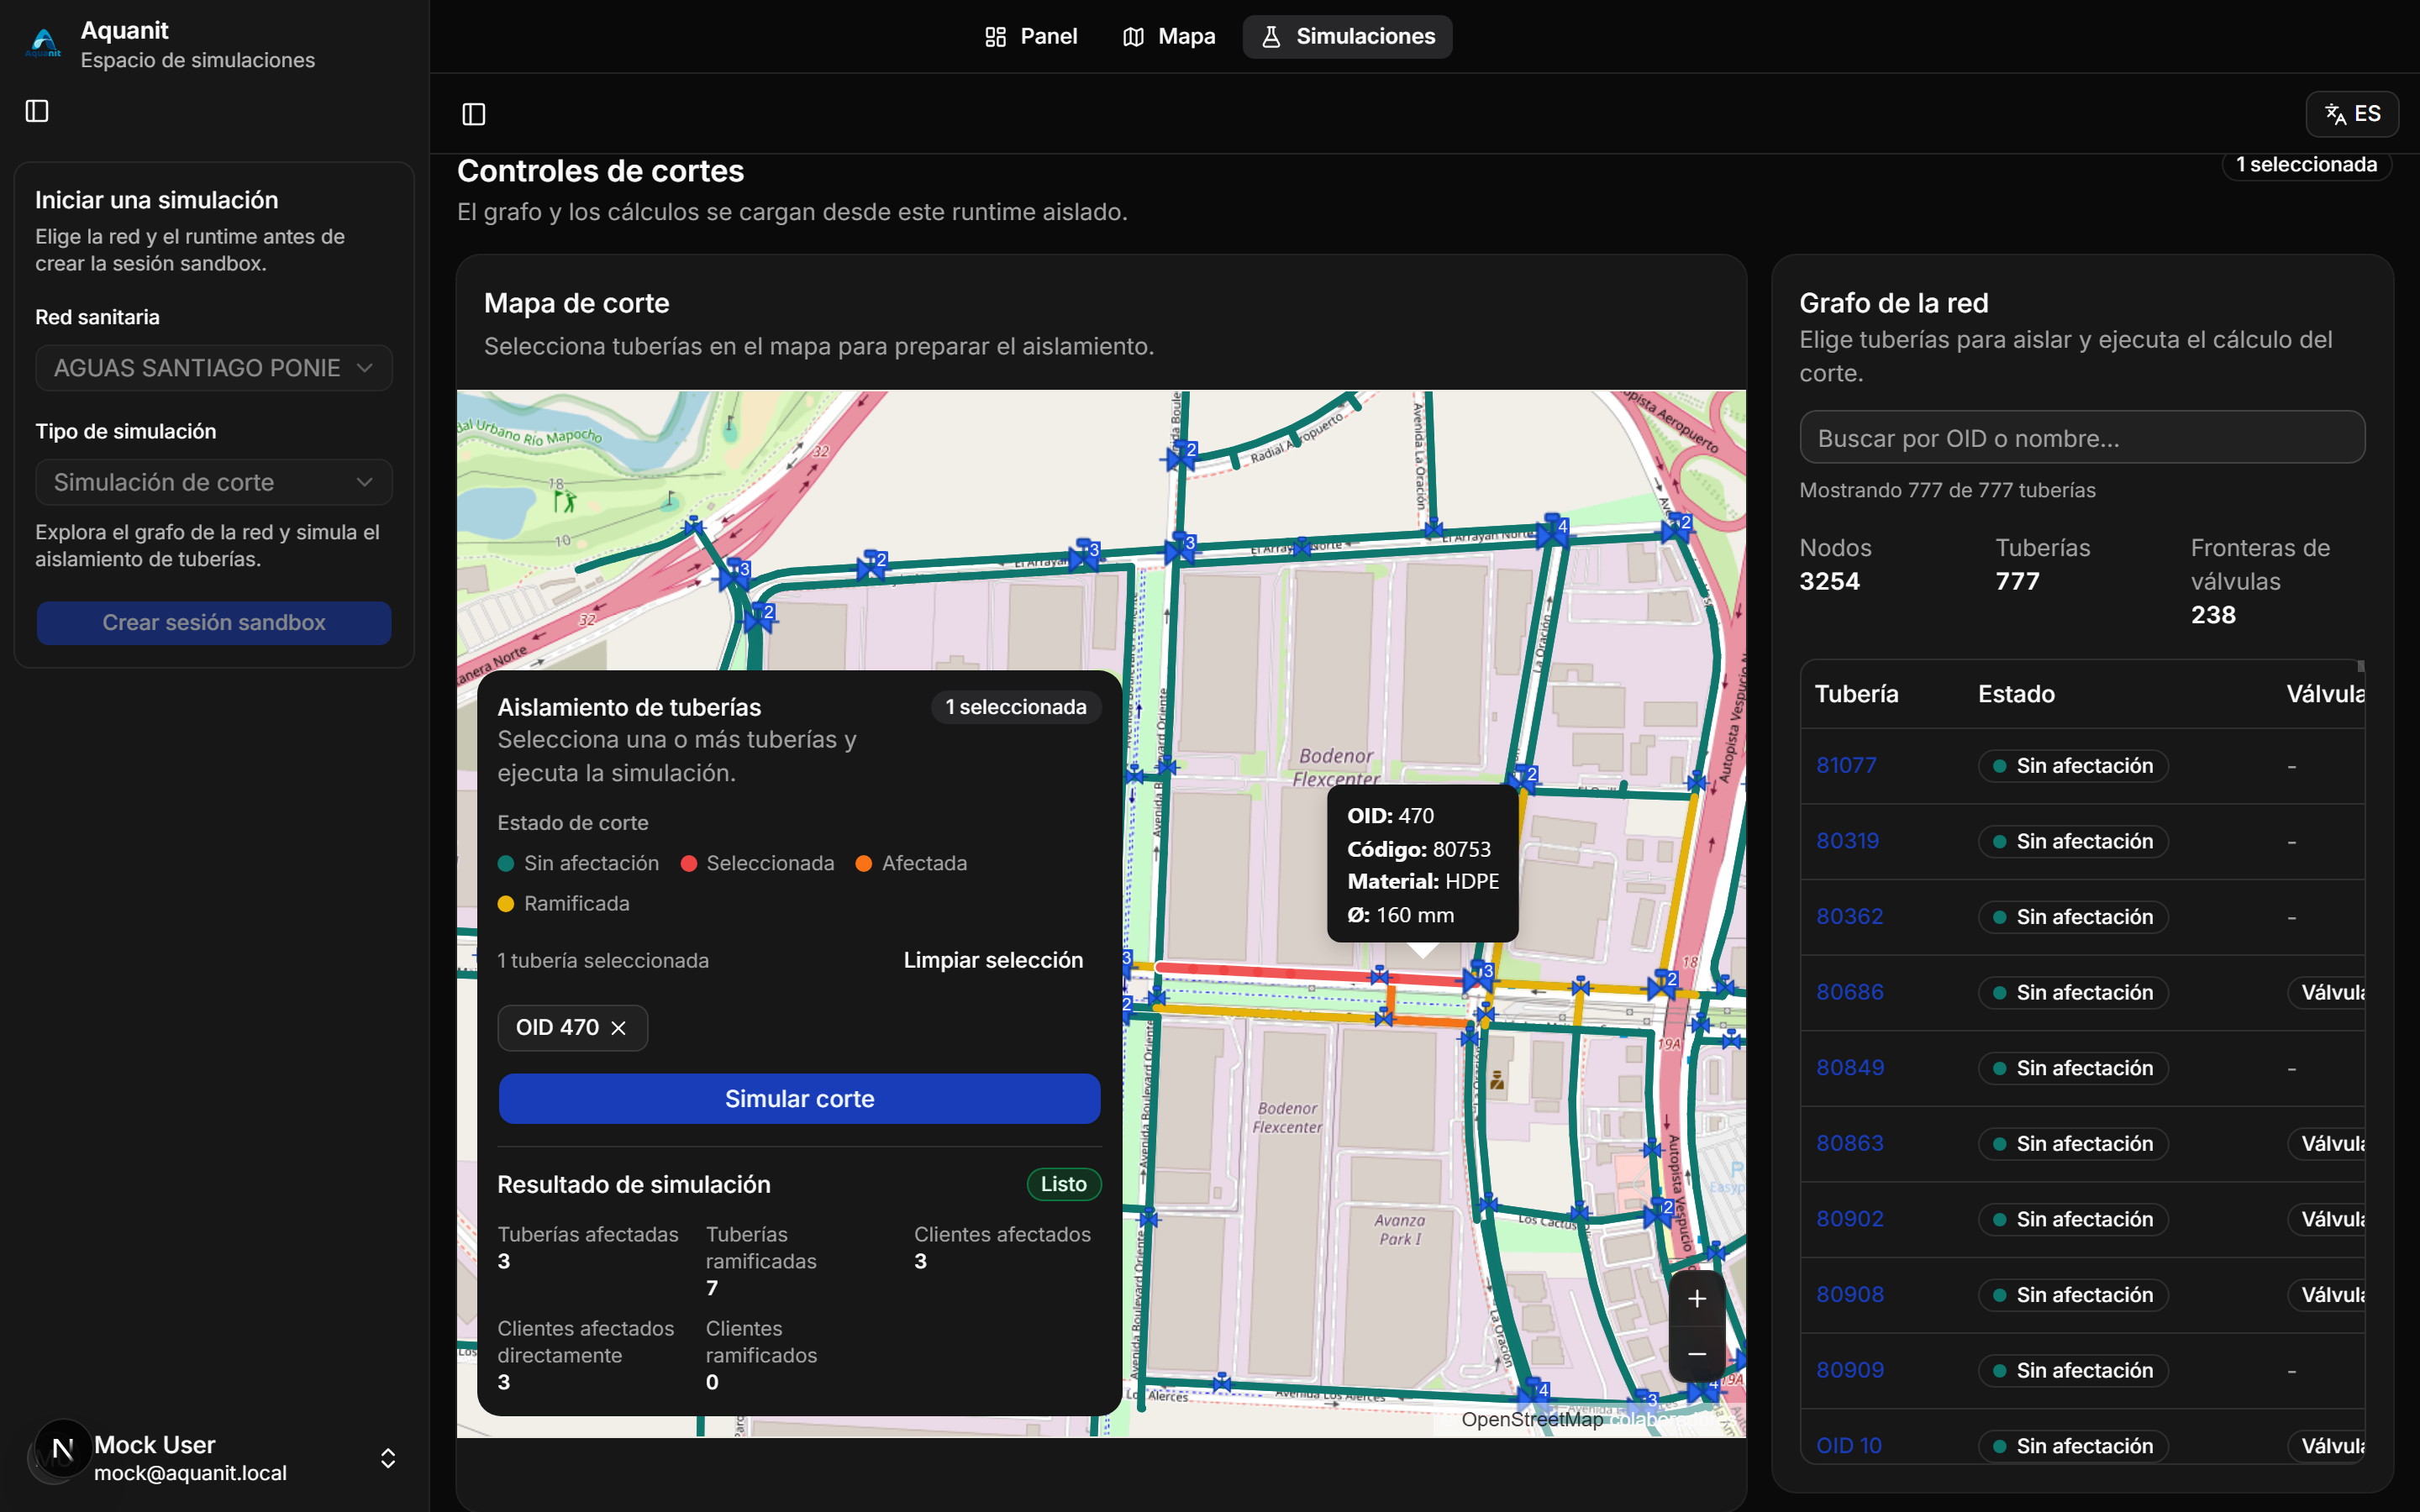Zoom in on the map
2420x1512 pixels.
pyautogui.click(x=1697, y=1299)
